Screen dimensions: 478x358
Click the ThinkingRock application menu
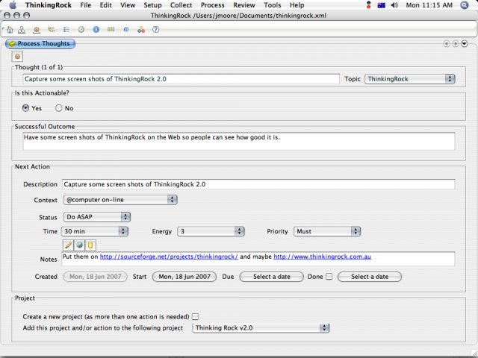click(x=49, y=5)
